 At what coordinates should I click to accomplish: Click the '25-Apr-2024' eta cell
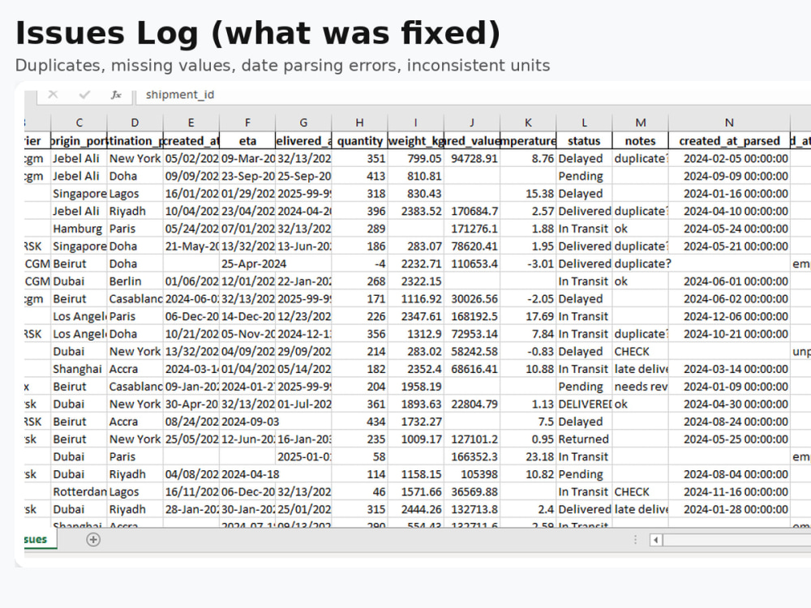click(247, 263)
